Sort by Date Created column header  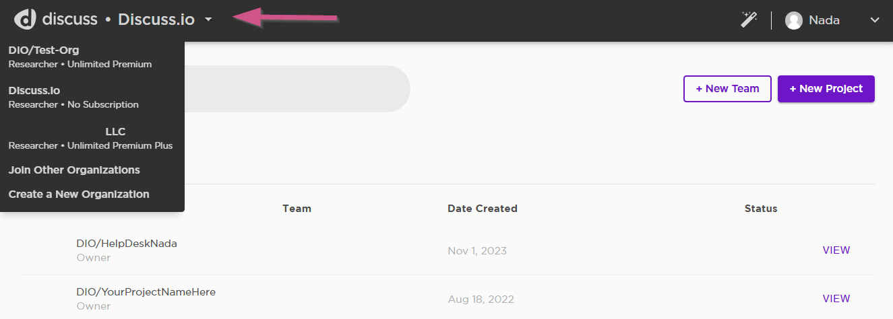483,209
